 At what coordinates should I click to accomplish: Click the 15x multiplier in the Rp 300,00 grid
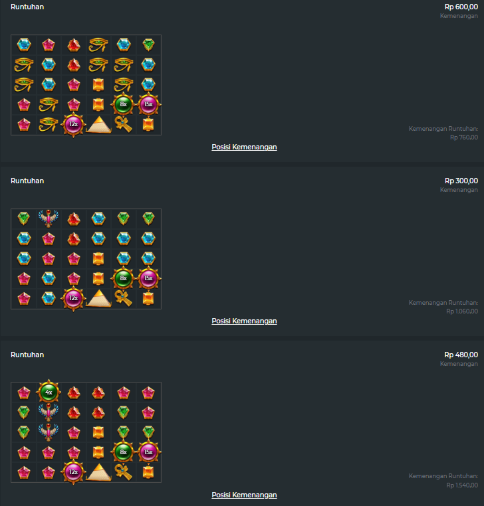(148, 278)
